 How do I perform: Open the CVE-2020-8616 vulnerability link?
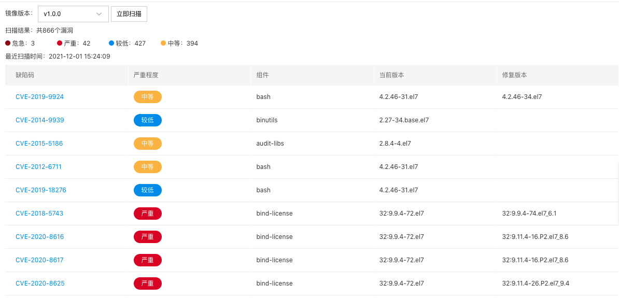[x=39, y=237]
